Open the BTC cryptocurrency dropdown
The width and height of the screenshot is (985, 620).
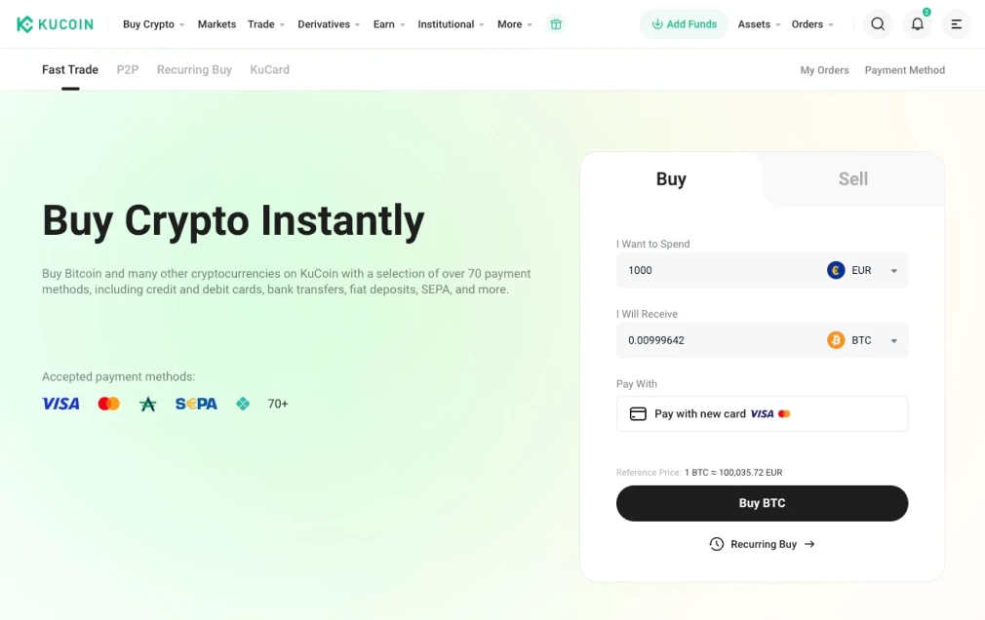pos(893,340)
